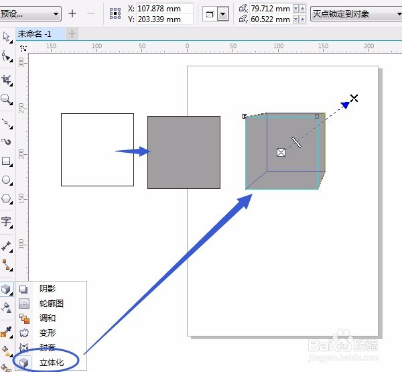The height and width of the screenshot is (372, 402).
Task: Click the extrude depth slider handle
Action: pos(296,142)
